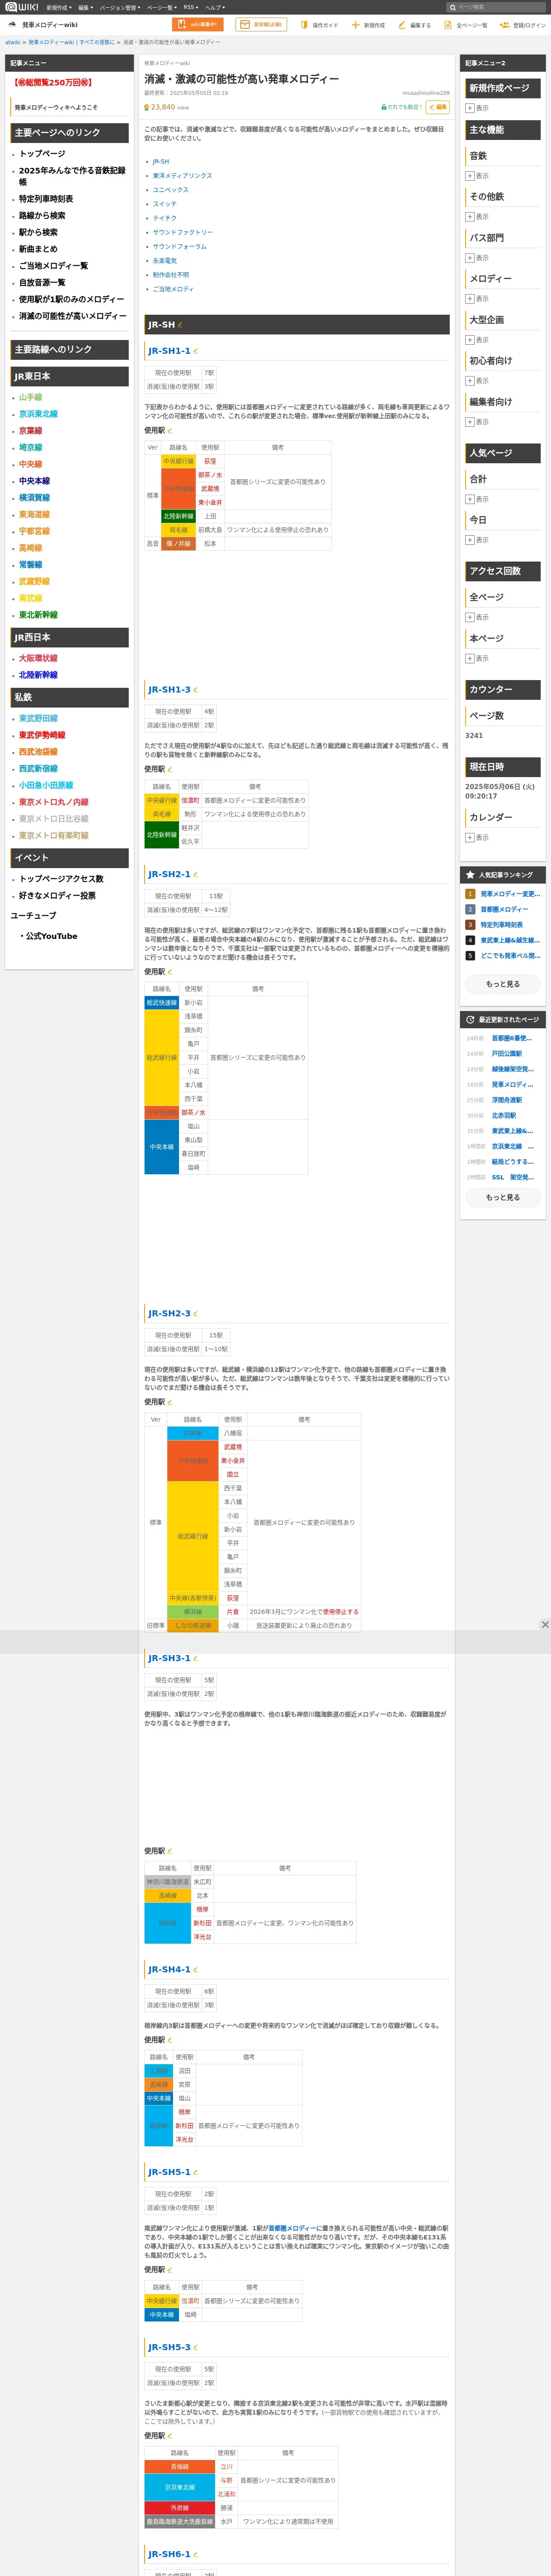Click もっと見る under 最近更新されたページ

pos(503,1197)
